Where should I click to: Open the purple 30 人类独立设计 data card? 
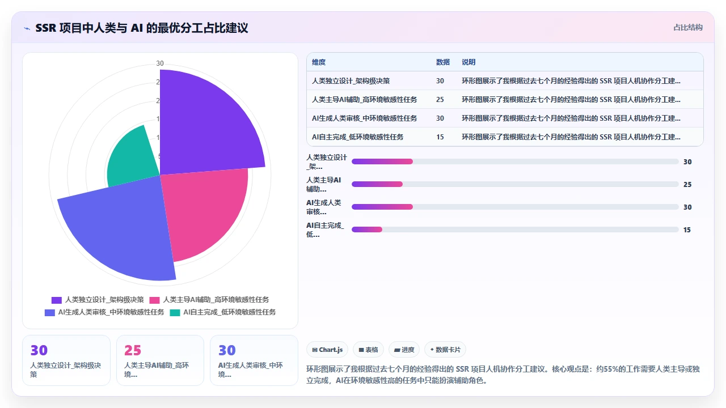[x=66, y=360]
